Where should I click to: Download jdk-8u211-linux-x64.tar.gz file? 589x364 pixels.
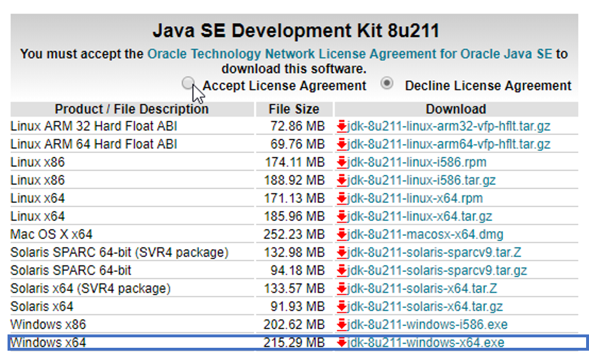pyautogui.click(x=420, y=216)
